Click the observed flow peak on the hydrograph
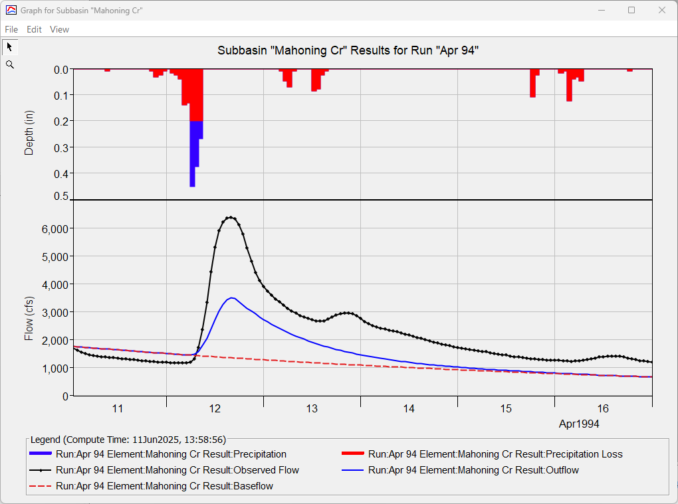Image resolution: width=678 pixels, height=504 pixels. tap(229, 217)
